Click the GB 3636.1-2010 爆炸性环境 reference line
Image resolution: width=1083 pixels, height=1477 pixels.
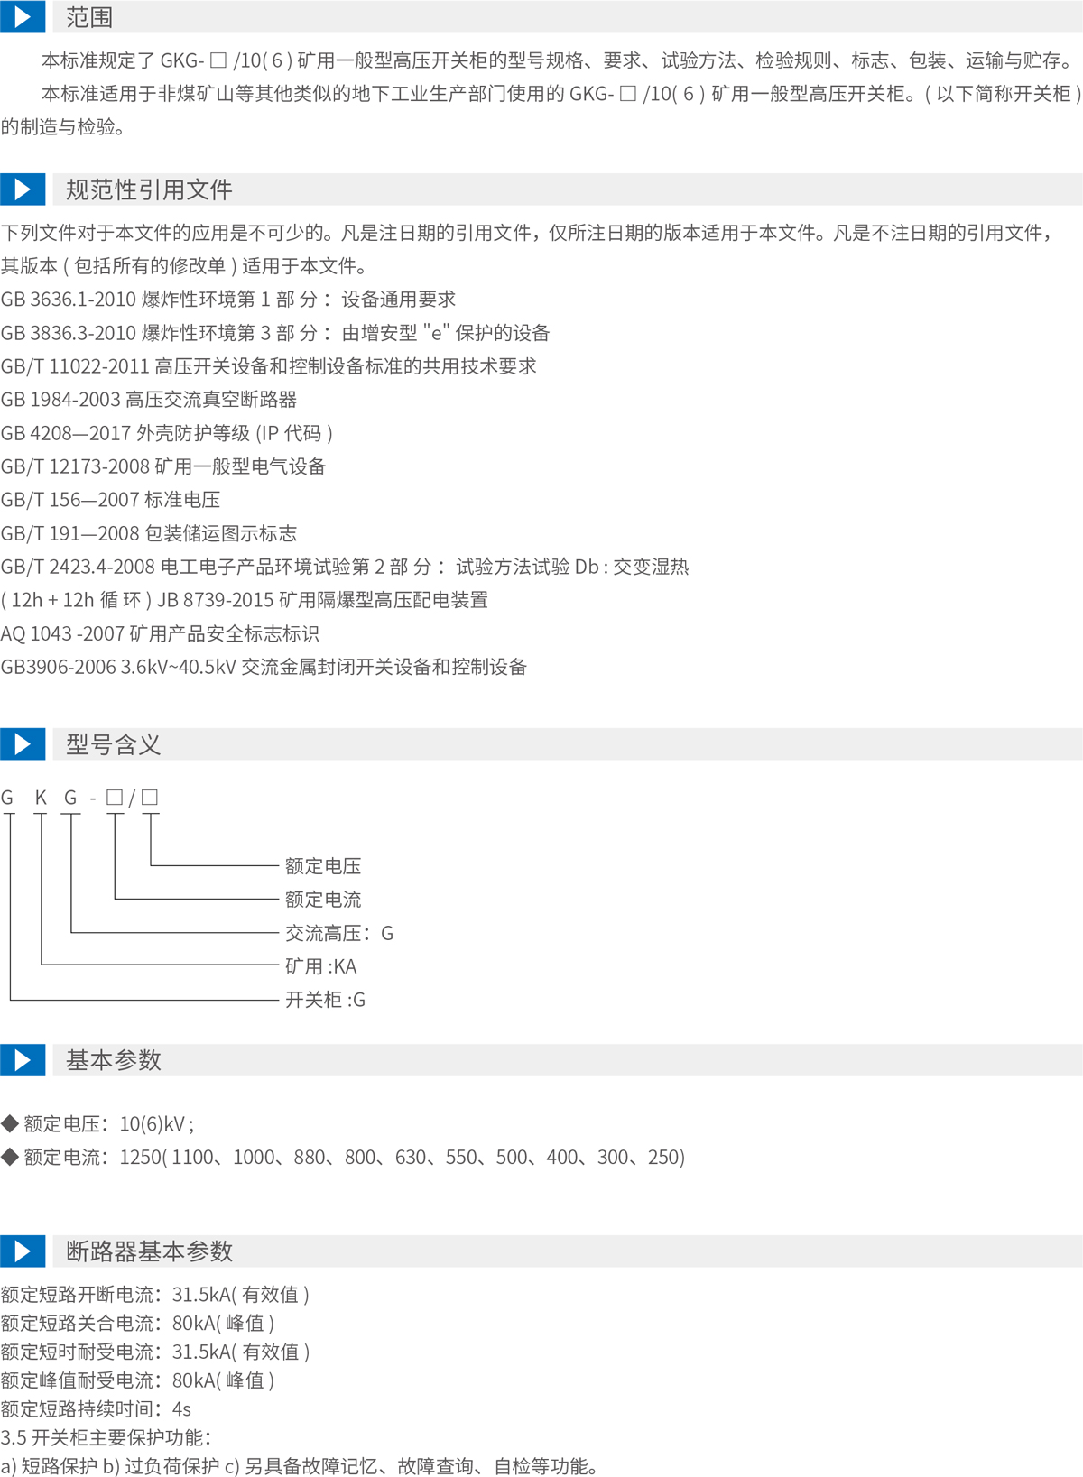click(227, 300)
